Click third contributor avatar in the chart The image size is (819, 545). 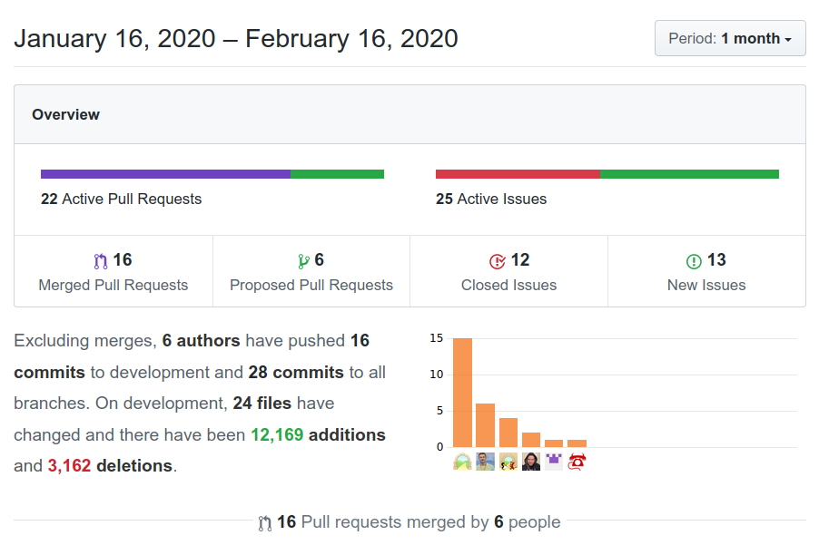pos(508,462)
